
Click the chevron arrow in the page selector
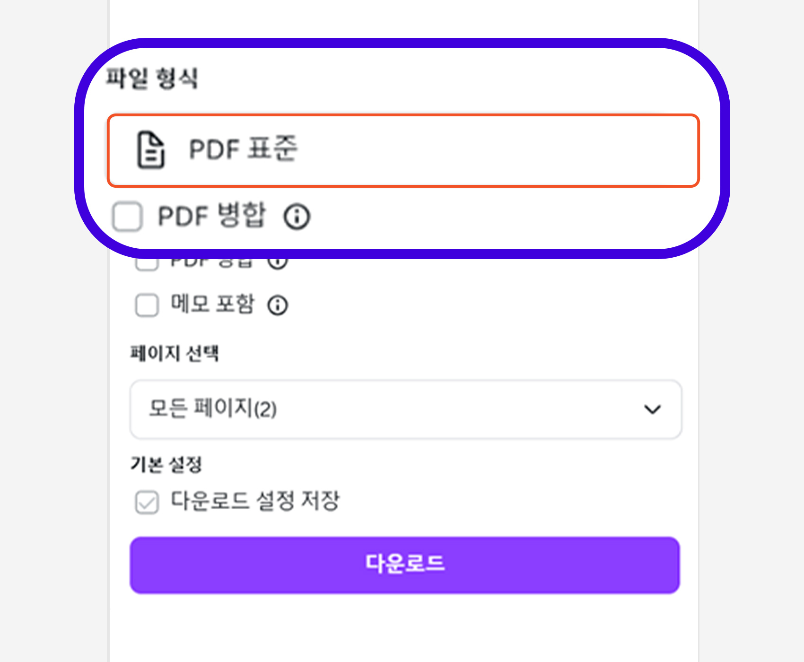(652, 409)
